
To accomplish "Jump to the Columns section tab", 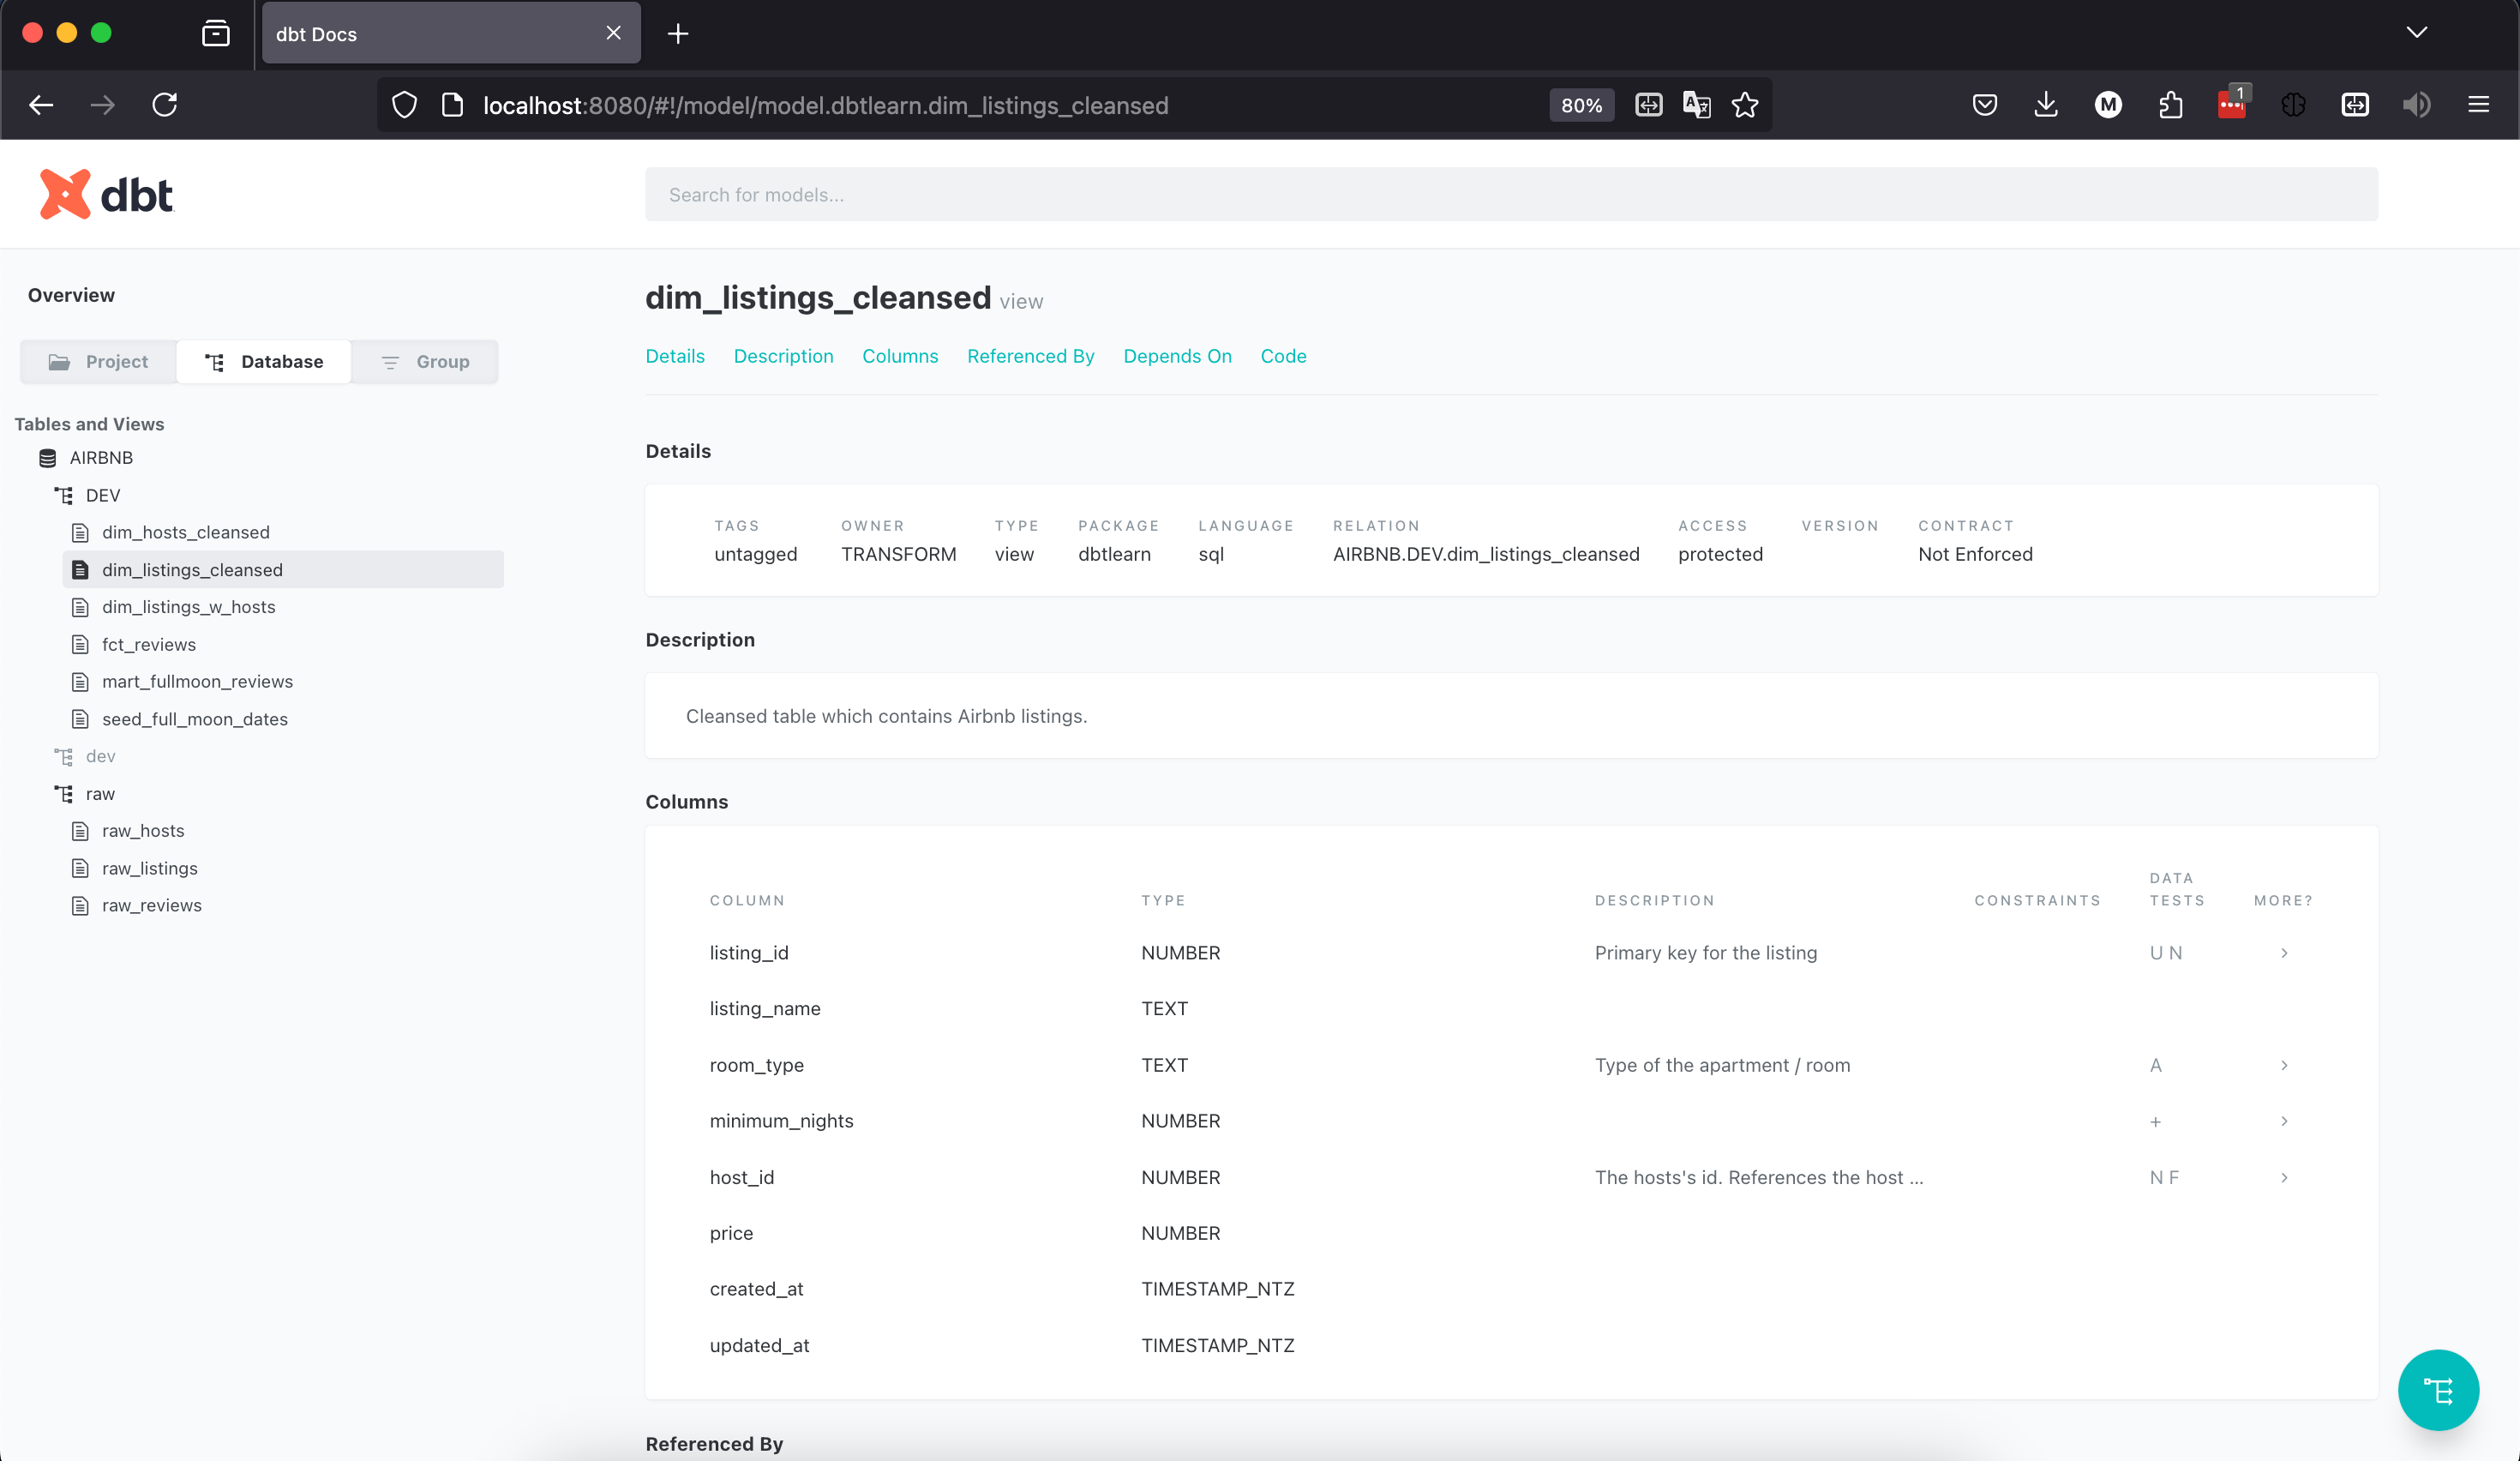I will (899, 356).
